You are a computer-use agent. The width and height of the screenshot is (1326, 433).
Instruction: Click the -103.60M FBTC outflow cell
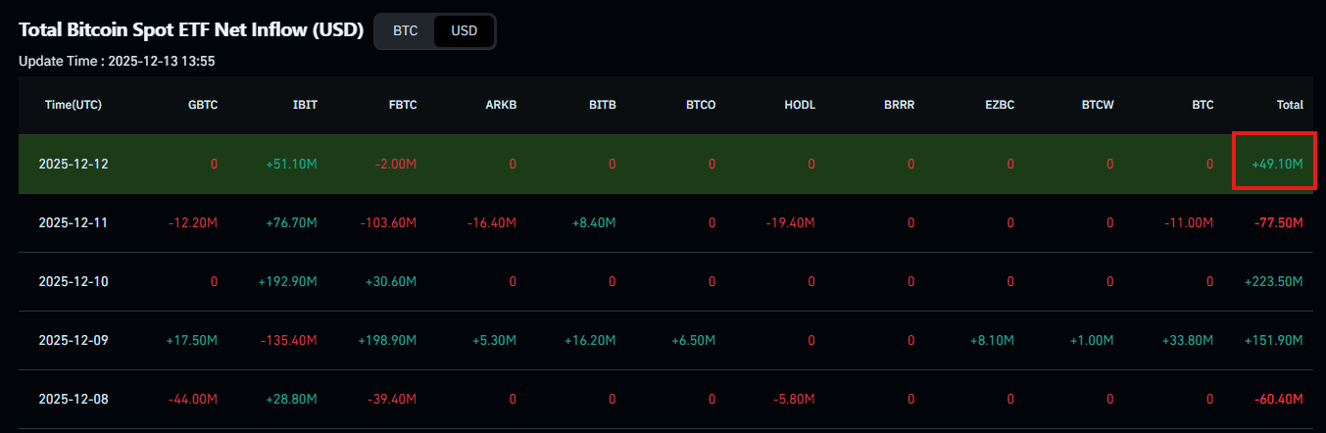[386, 222]
